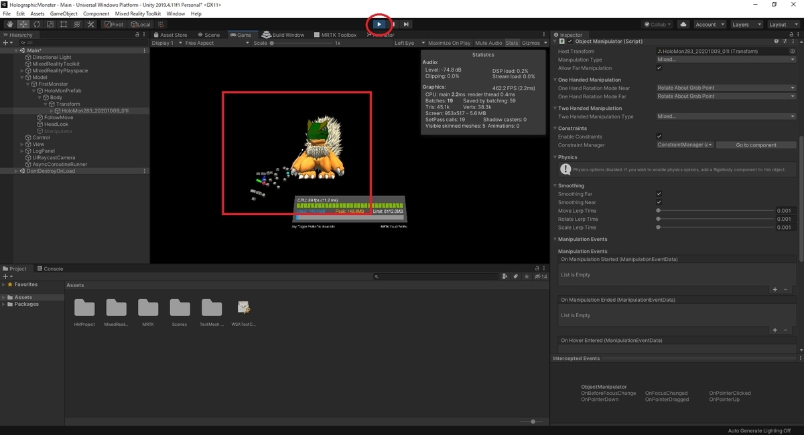The height and width of the screenshot is (435, 804).
Task: Open Mixed Reality Toolkit menu
Action: [138, 13]
